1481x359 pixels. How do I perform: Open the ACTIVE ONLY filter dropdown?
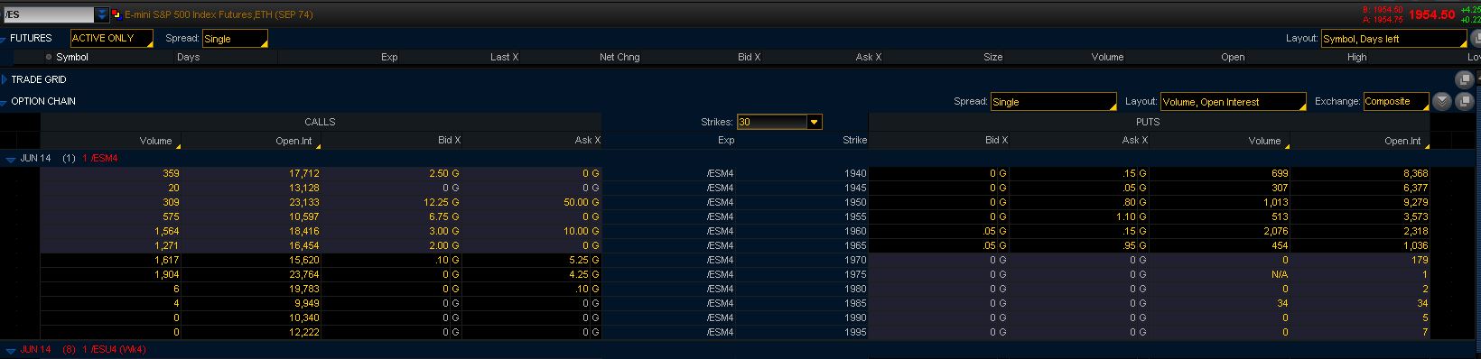tap(111, 39)
